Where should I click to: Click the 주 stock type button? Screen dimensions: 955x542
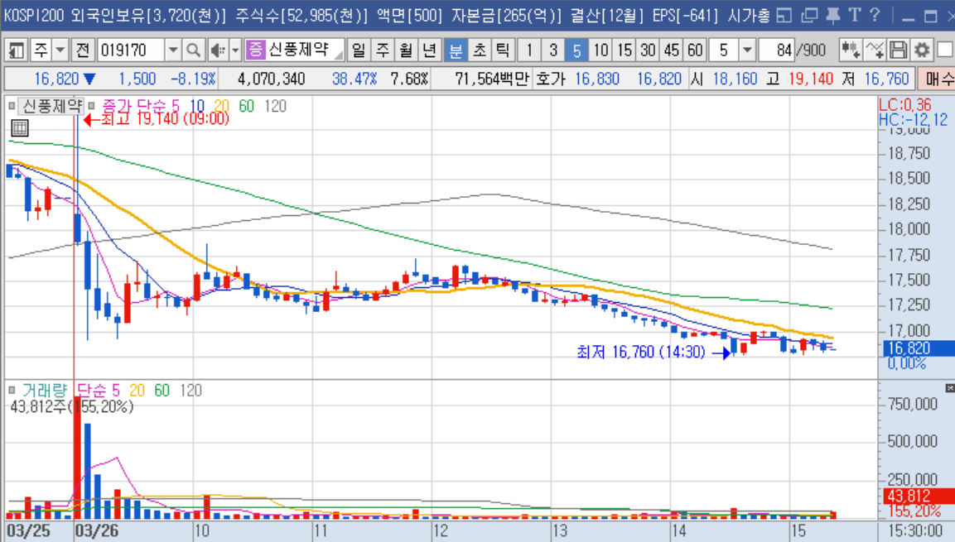(41, 50)
